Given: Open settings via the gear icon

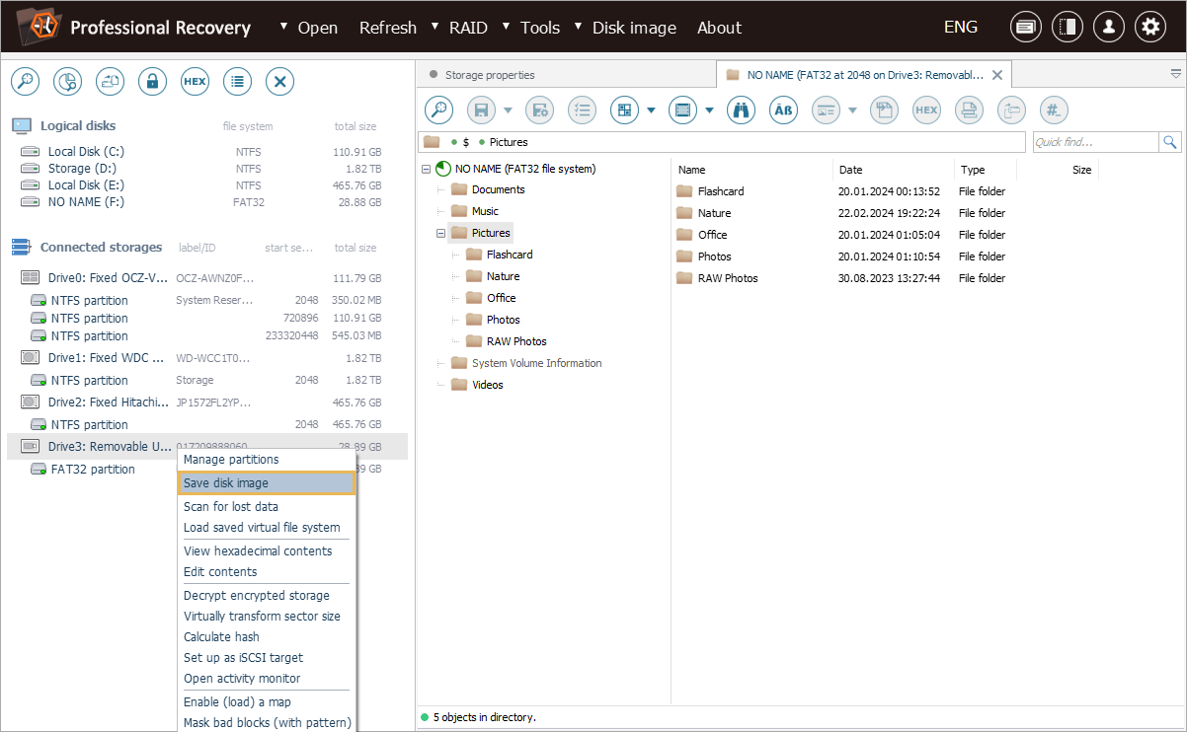Looking at the screenshot, I should 1149,28.
